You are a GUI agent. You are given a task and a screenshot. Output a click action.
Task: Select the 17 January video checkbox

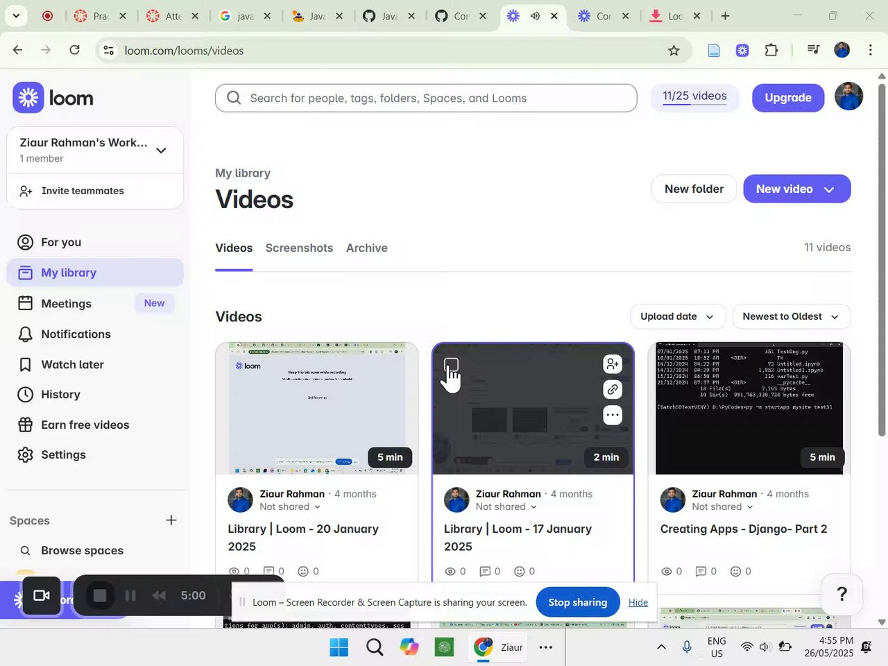point(451,365)
